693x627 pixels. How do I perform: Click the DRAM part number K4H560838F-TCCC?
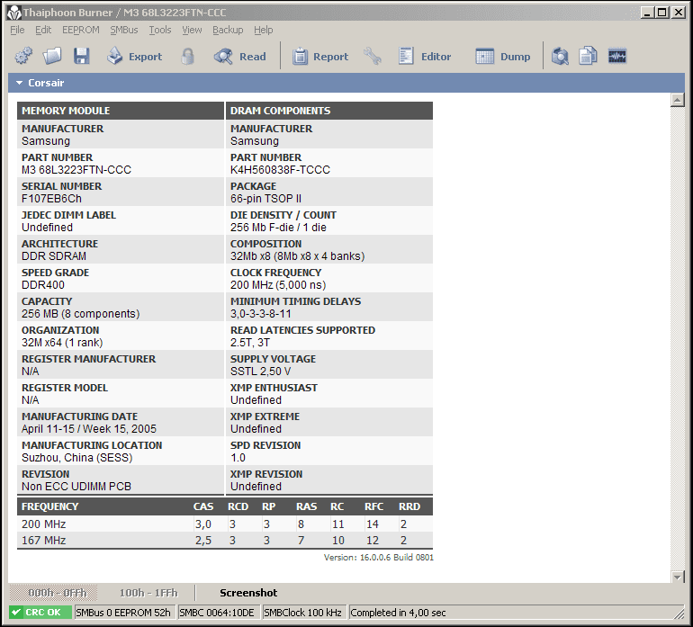(x=280, y=170)
